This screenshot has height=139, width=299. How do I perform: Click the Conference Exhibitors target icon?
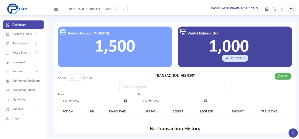(8, 81)
